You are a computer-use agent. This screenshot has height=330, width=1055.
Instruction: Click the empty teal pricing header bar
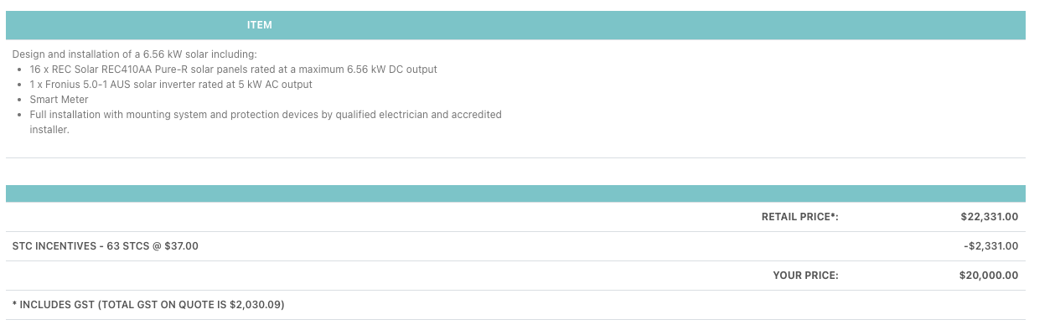[515, 193]
